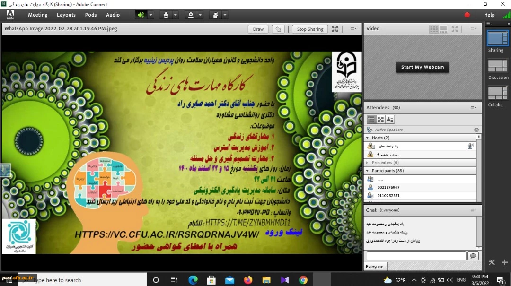Viewport: 511px width, 286px height.
Task: Open the Meeting menu
Action: pyautogui.click(x=38, y=15)
